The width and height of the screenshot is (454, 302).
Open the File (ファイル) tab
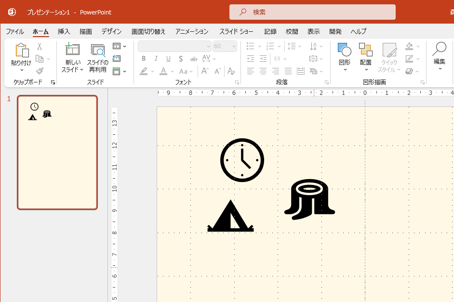[x=15, y=31]
